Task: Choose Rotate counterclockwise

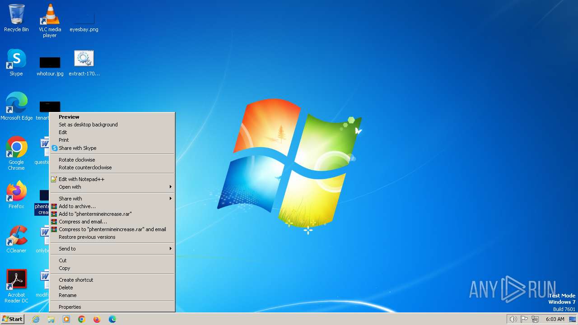Action: point(112,167)
